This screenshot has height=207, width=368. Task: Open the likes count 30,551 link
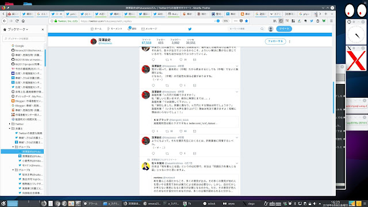click(190, 41)
